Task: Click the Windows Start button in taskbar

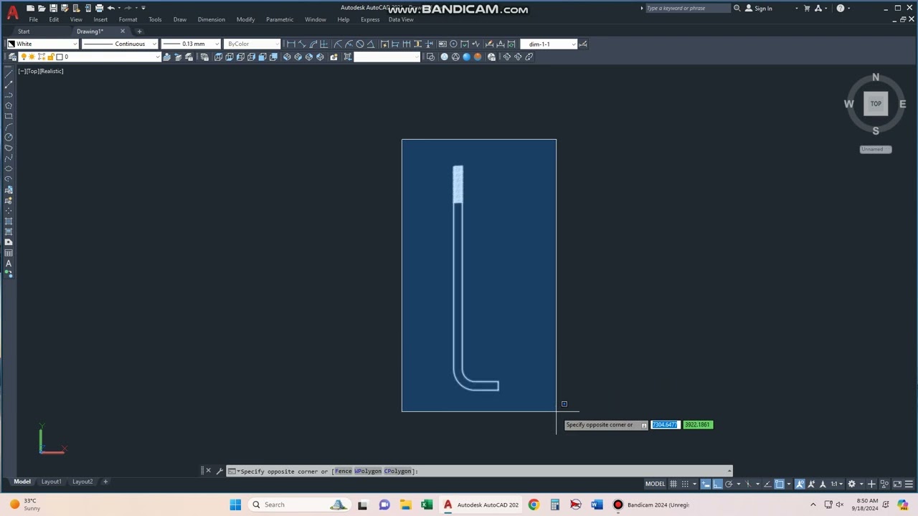Action: [x=235, y=505]
